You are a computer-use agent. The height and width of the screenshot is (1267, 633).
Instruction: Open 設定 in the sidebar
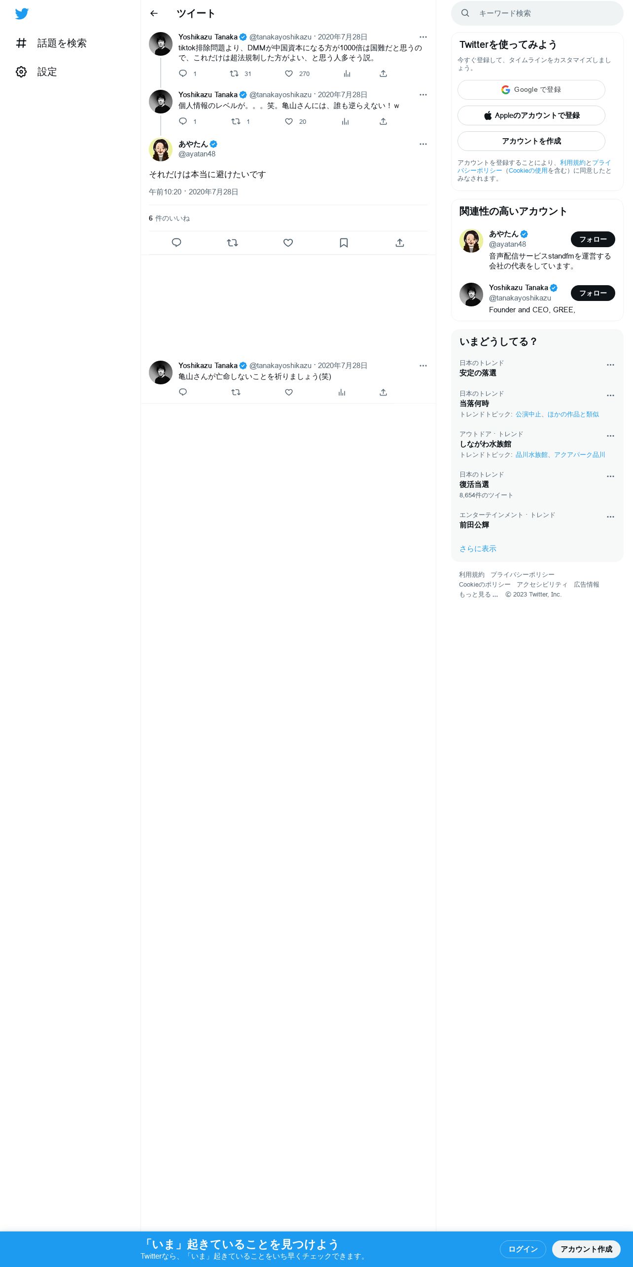pos(36,72)
